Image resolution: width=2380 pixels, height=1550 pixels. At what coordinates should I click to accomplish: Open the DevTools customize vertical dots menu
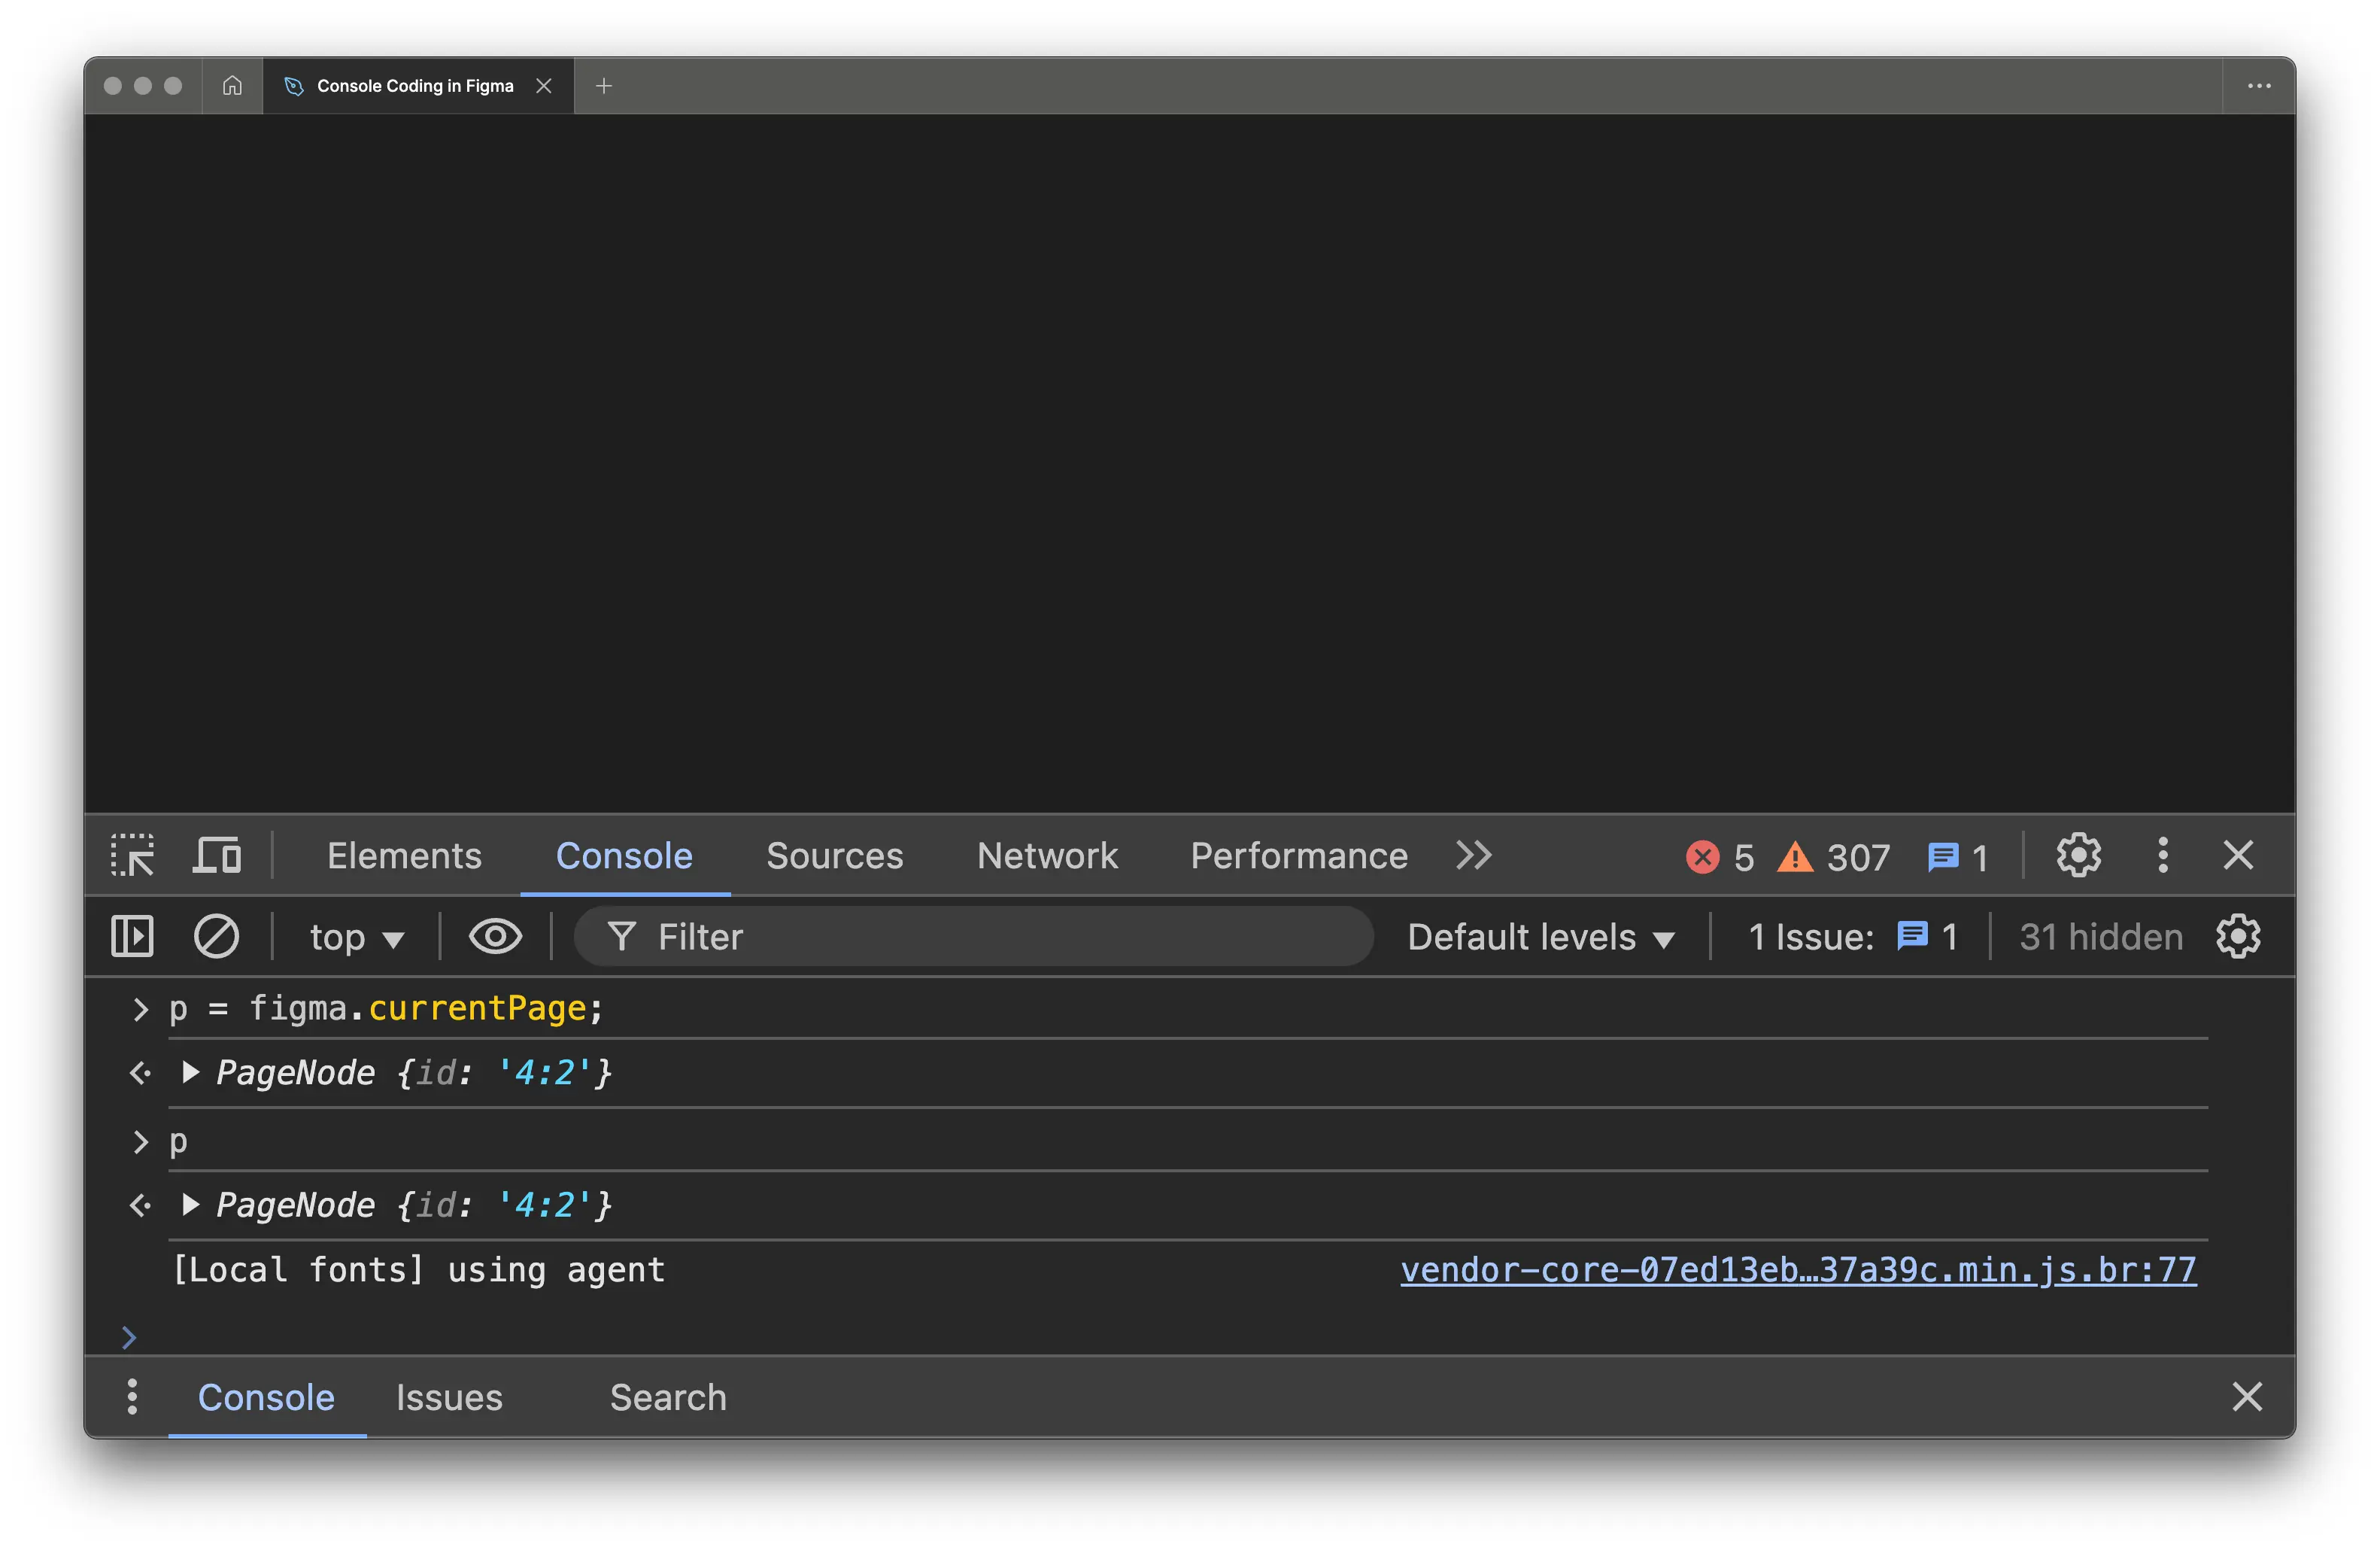click(2162, 856)
